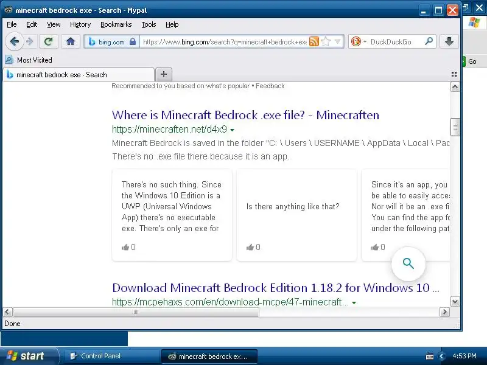Go back to the previous page
This screenshot has height=365, width=487.
click(14, 41)
